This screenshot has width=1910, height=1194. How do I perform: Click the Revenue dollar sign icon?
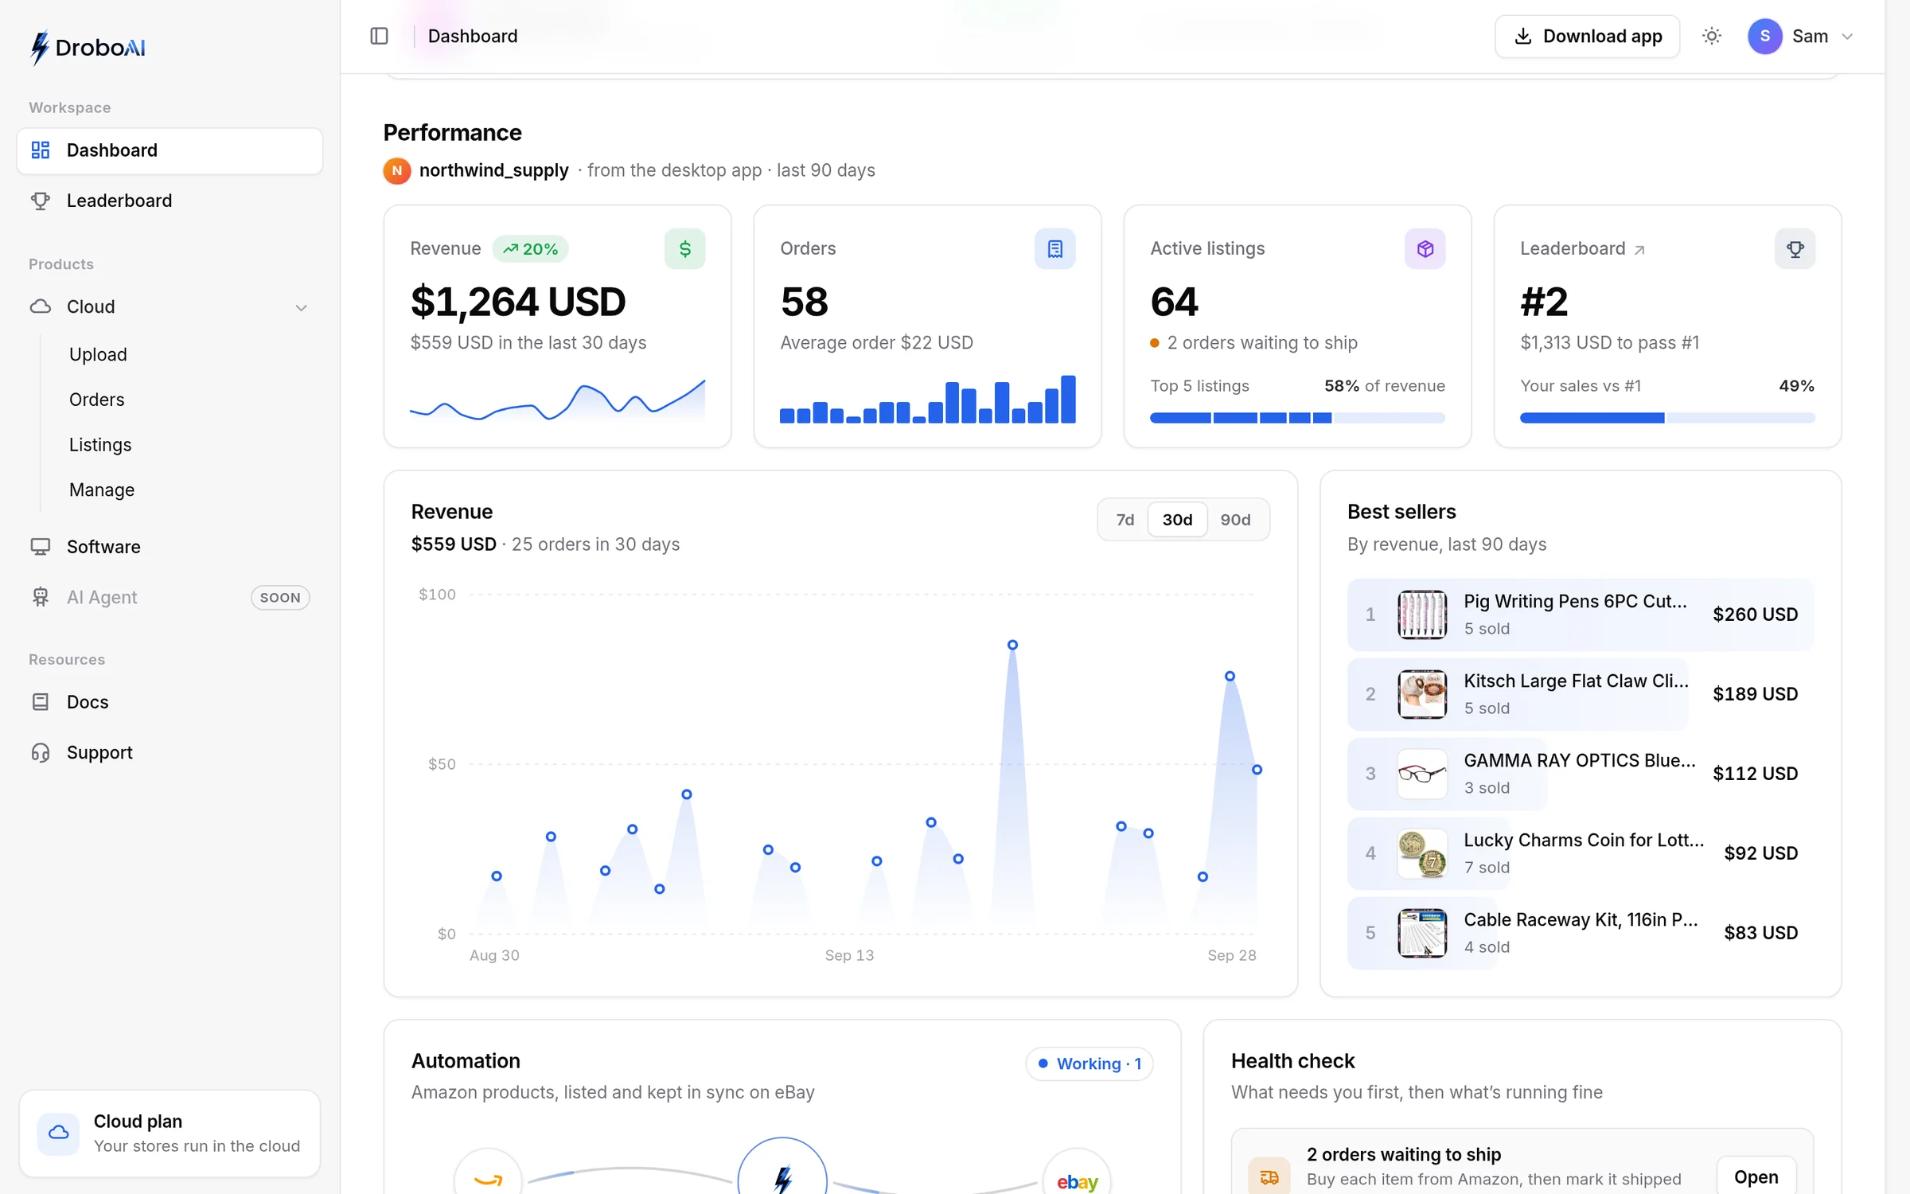(684, 249)
